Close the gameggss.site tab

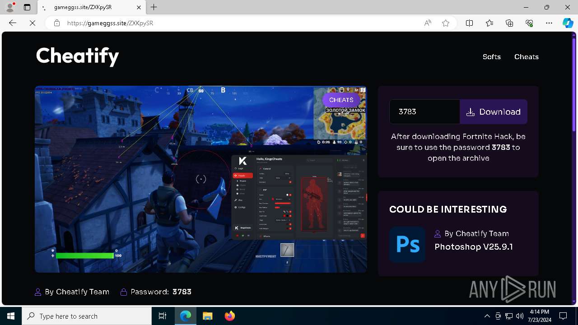[x=139, y=7]
